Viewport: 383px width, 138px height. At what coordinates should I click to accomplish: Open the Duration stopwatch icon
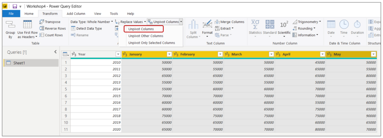pyautogui.click(x=357, y=24)
